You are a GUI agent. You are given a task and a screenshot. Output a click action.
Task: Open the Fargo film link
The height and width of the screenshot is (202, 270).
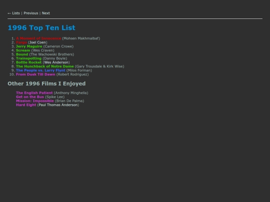point(21,42)
